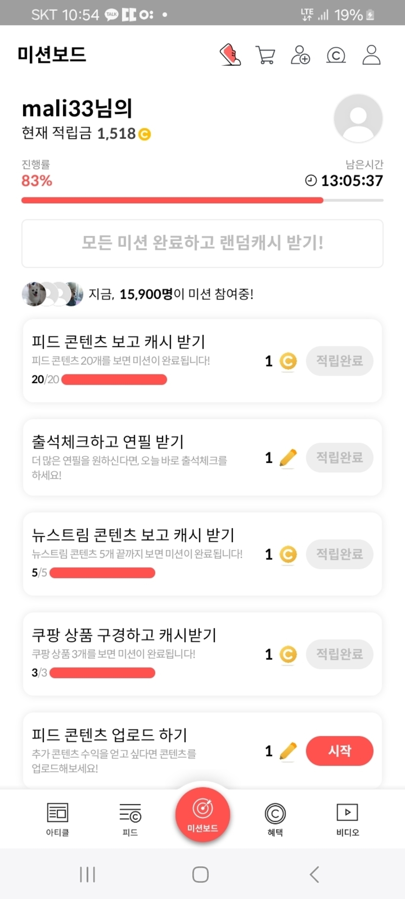Image resolution: width=405 pixels, height=899 pixels.
Task: Tap the participant avatars group
Action: [52, 294]
